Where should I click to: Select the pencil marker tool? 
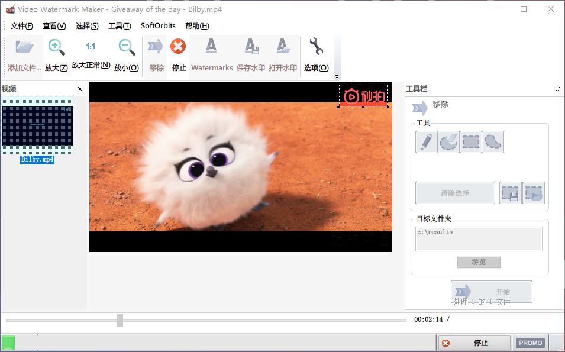pyautogui.click(x=427, y=142)
